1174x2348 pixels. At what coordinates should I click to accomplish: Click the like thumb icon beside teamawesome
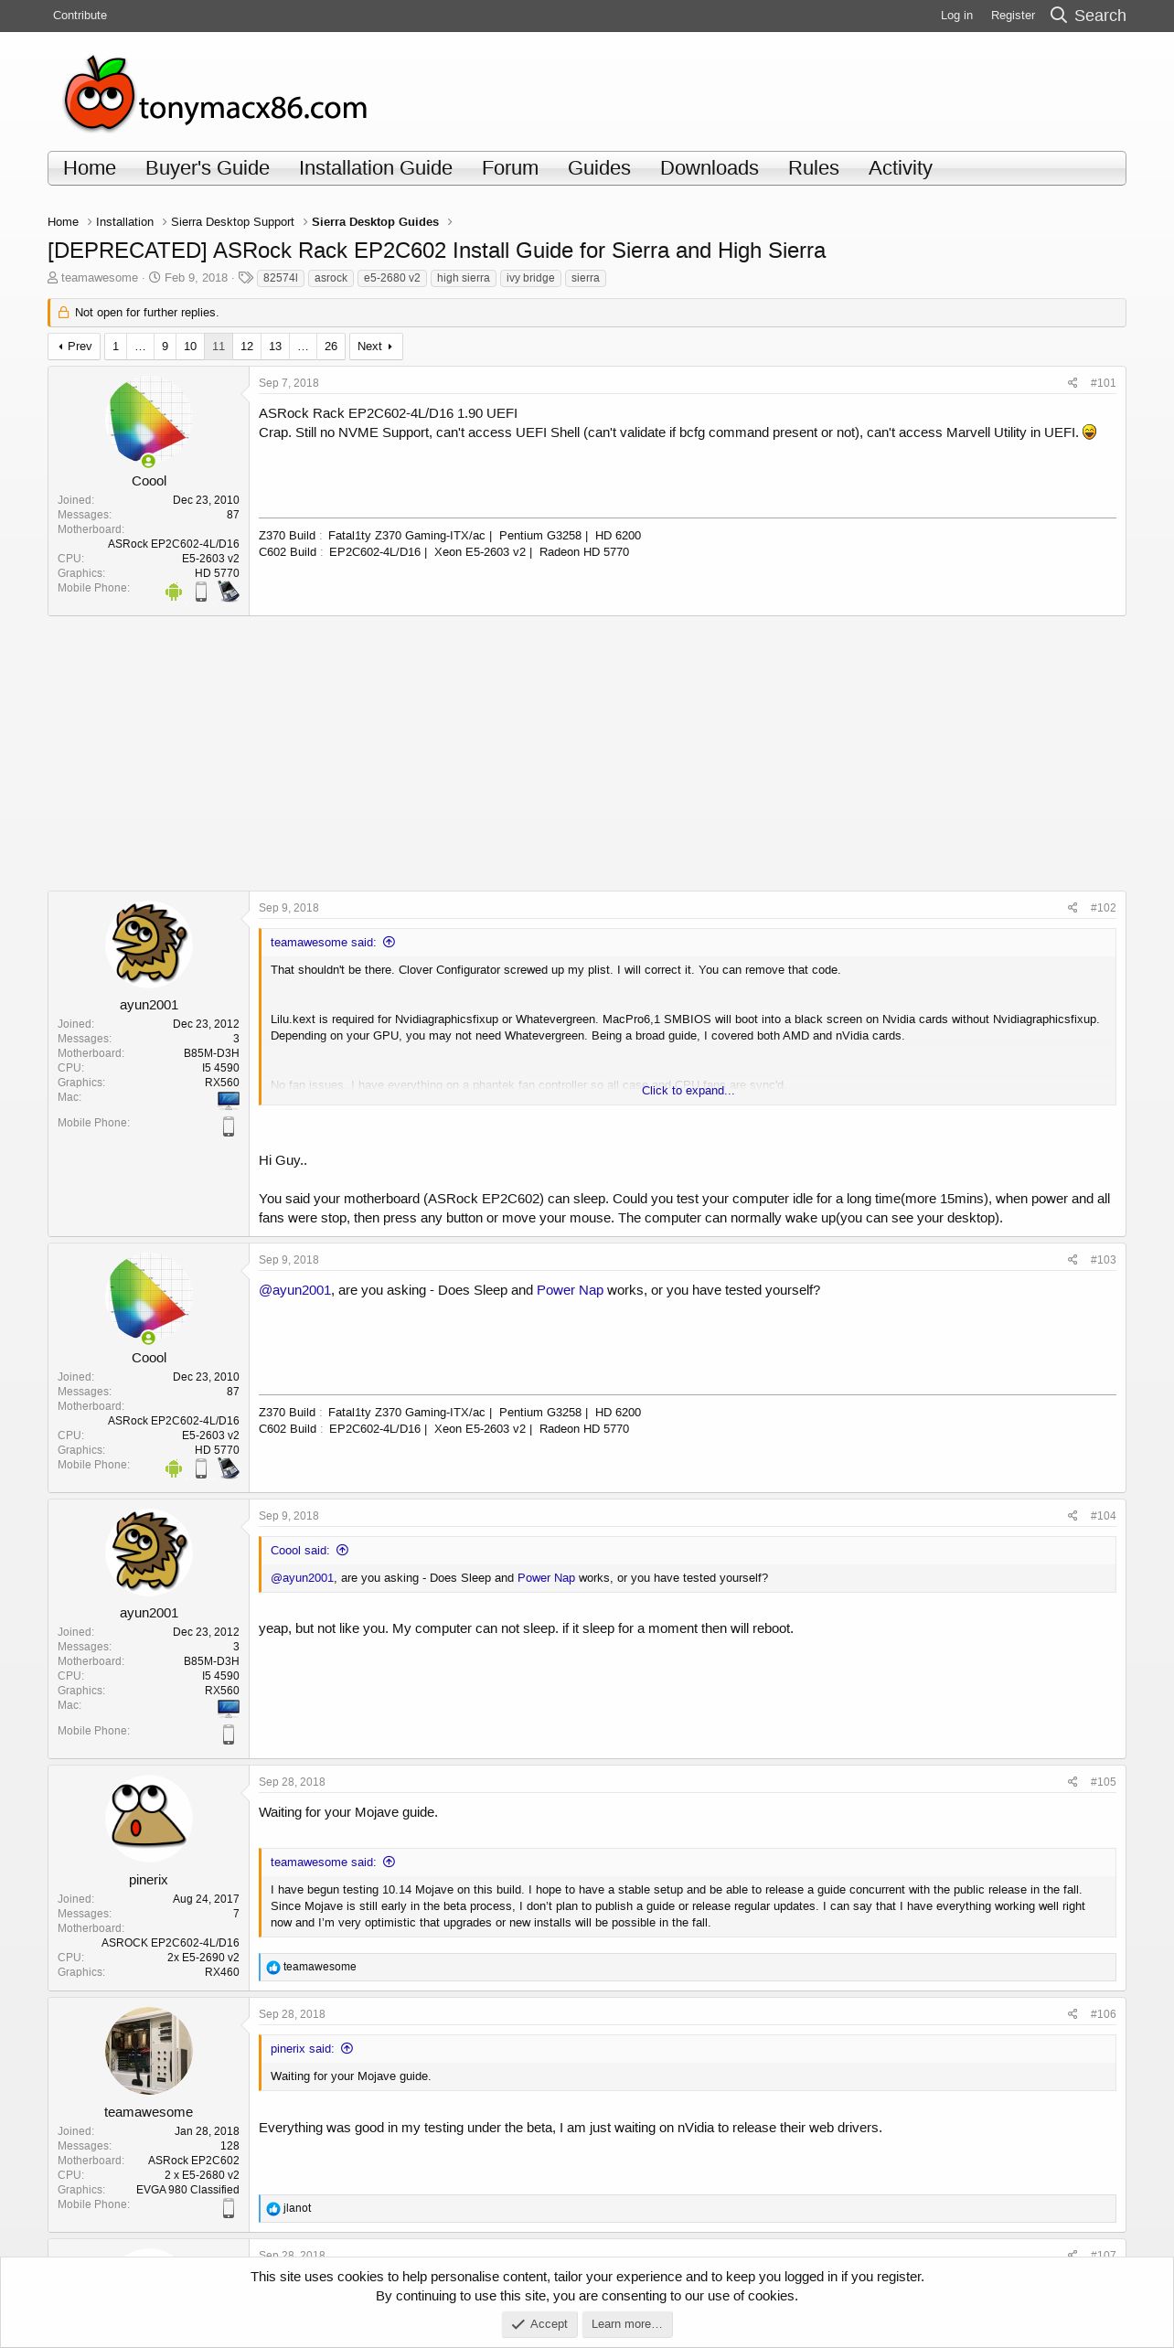click(x=273, y=1968)
